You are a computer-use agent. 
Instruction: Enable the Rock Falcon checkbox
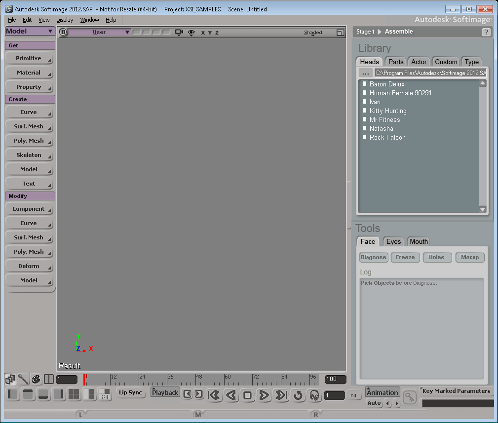point(365,137)
